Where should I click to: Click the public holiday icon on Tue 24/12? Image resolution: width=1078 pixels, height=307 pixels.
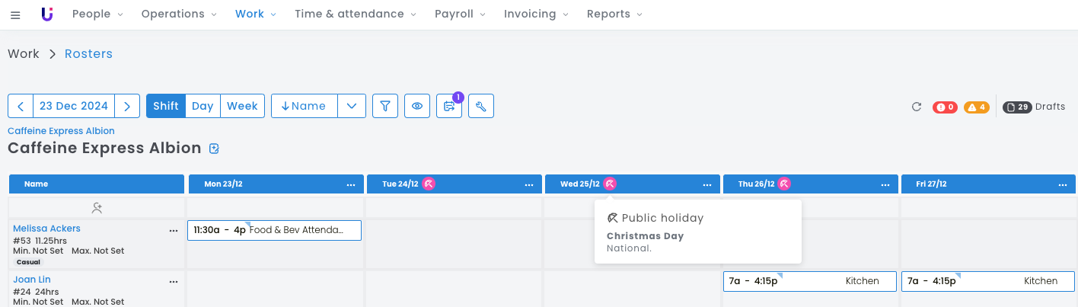(429, 184)
